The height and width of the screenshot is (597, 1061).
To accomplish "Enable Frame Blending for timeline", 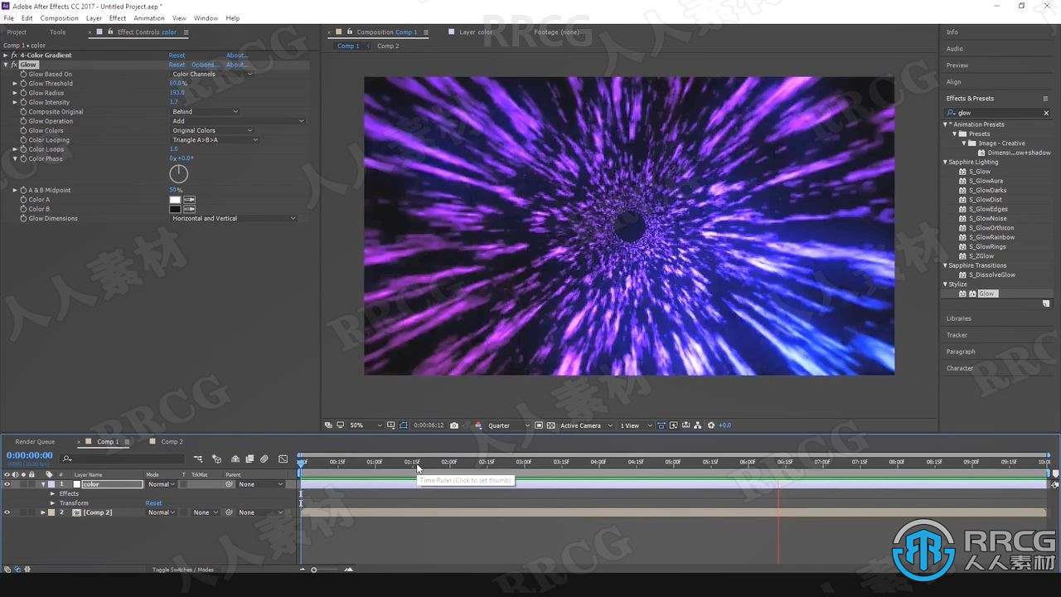I will (x=250, y=459).
